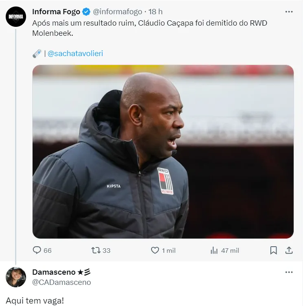View tweet analytics bar-chart icon

[x=214, y=250]
